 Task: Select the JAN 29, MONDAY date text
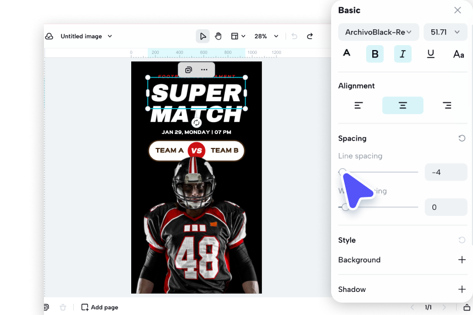pos(197,132)
